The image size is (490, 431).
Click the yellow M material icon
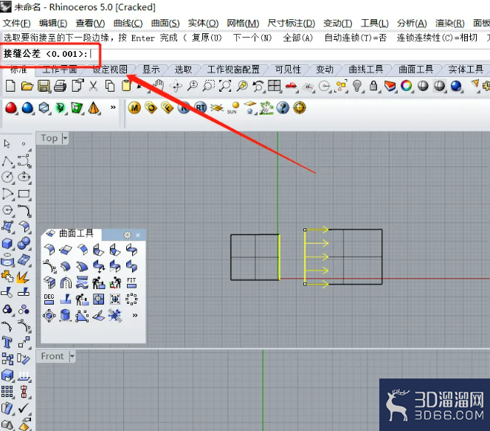(134, 108)
